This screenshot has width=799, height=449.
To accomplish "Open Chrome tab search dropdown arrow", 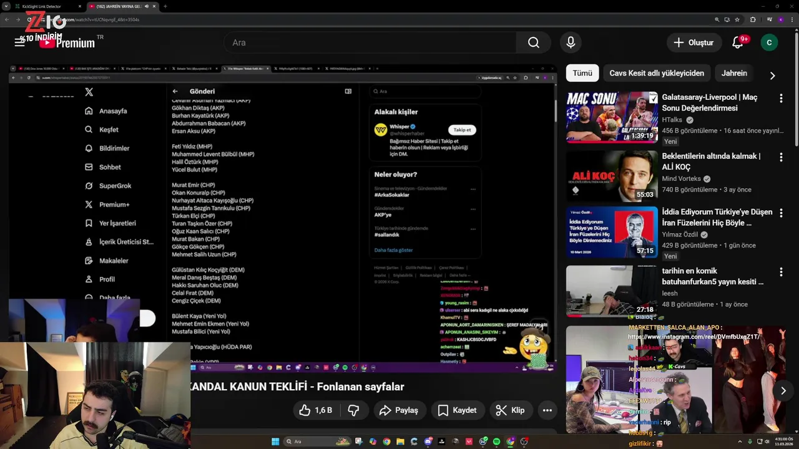I will 6,6.
